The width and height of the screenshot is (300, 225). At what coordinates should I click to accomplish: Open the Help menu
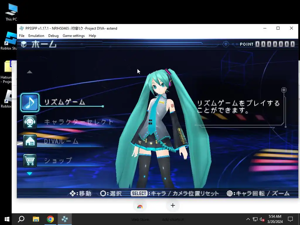(x=92, y=36)
